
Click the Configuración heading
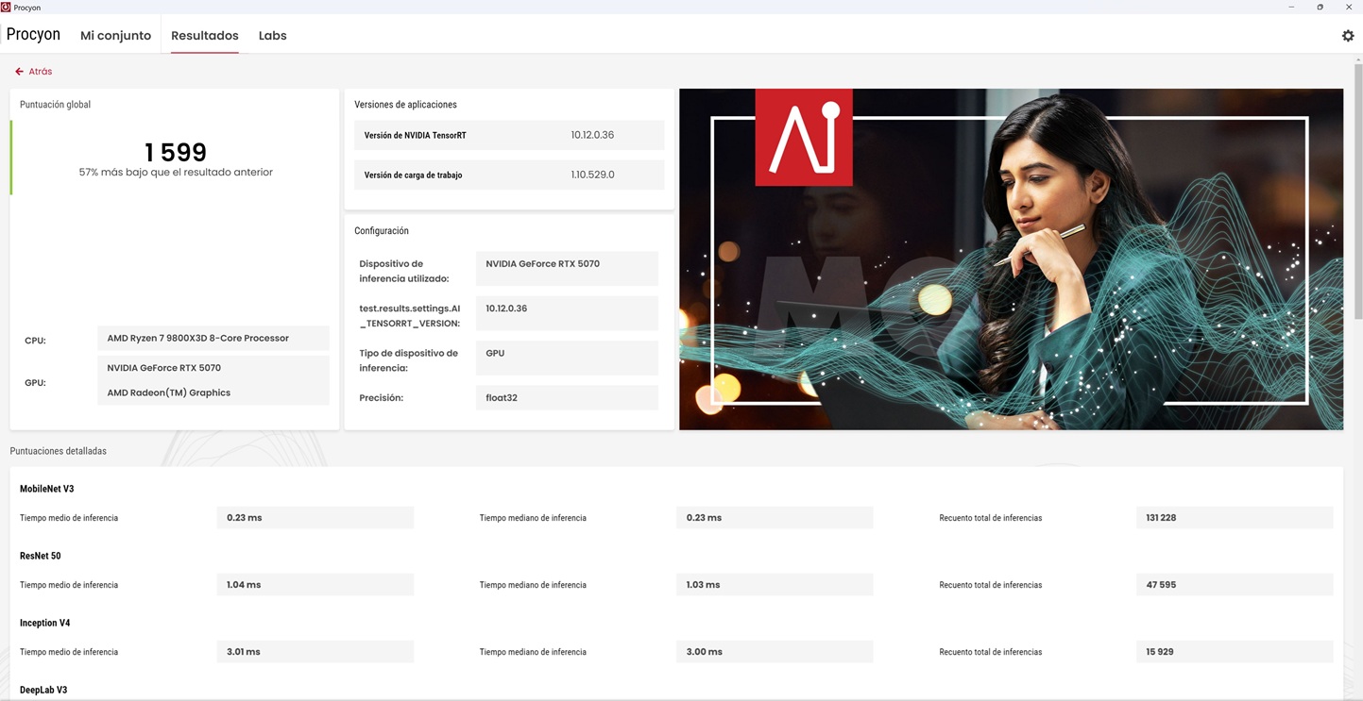(x=382, y=231)
